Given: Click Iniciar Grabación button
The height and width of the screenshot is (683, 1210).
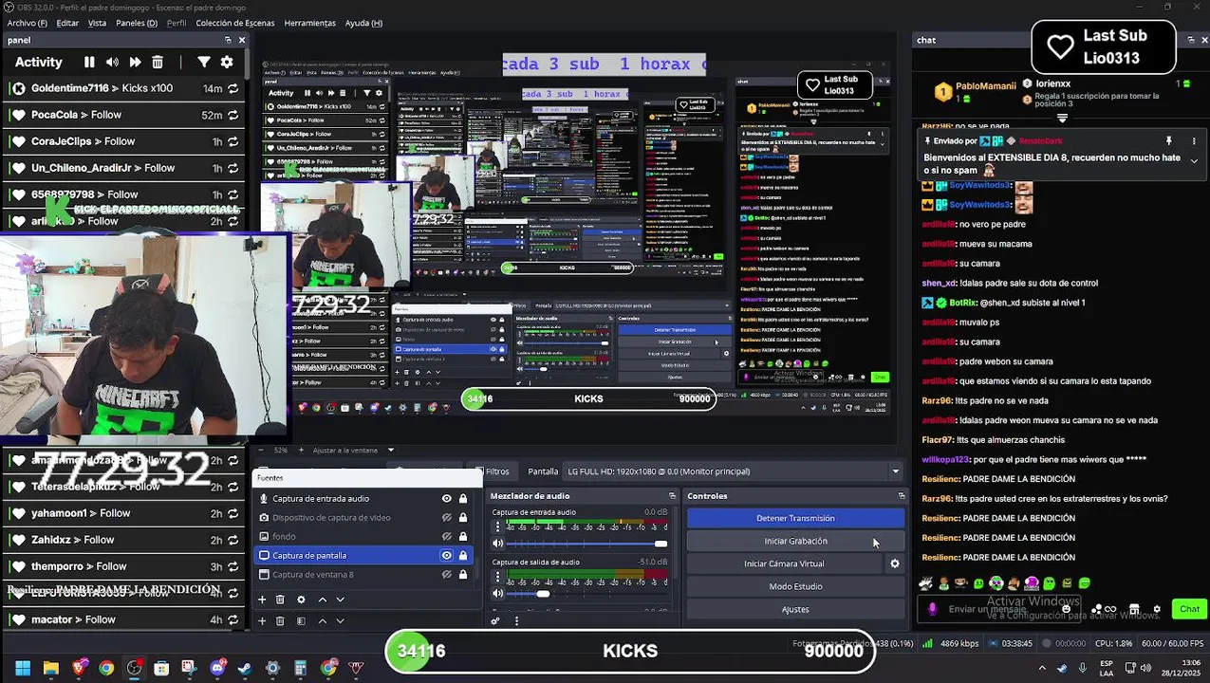Looking at the screenshot, I should [795, 541].
